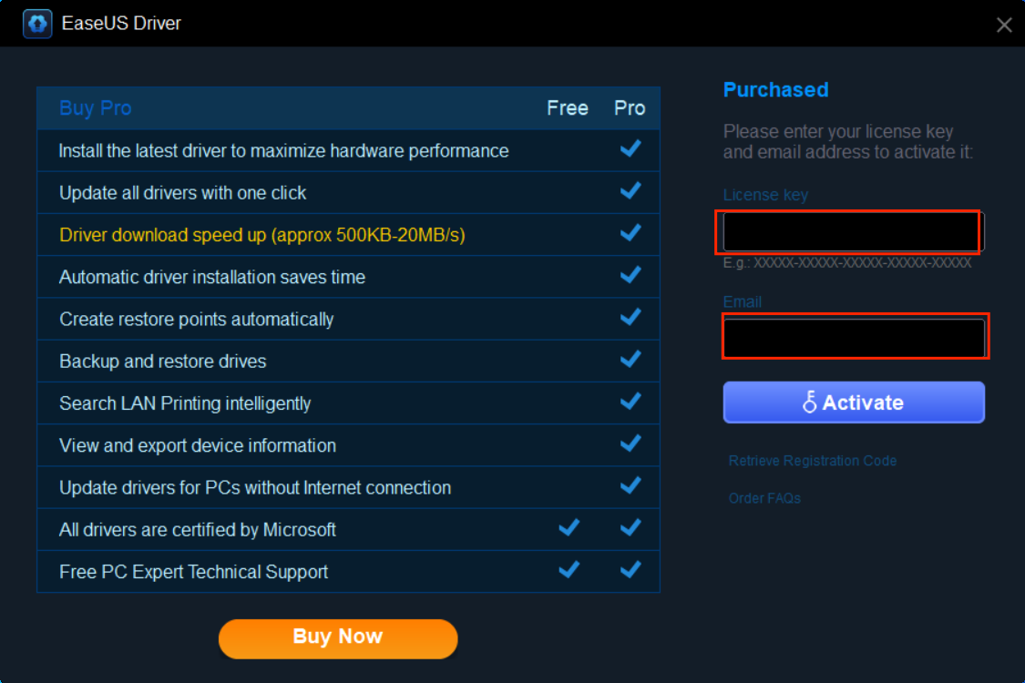This screenshot has width=1025, height=683.
Task: Click the EaseUS Driver logo icon
Action: [37, 24]
